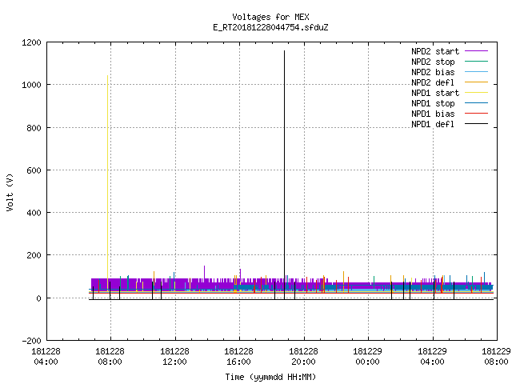Image resolution: width=512 pixels, height=384 pixels.
Task: Click the 'NPD1 defl' legend label
Action: click(433, 125)
